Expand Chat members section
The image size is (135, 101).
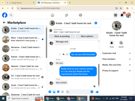click(x=116, y=59)
